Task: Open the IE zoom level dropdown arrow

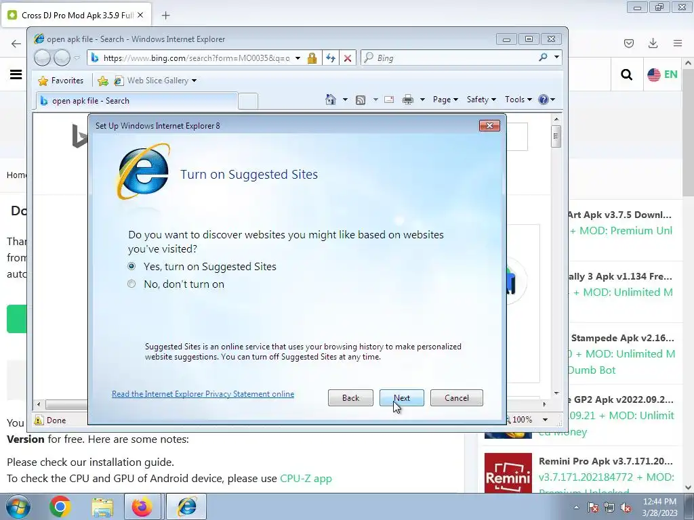Action: [x=546, y=419]
